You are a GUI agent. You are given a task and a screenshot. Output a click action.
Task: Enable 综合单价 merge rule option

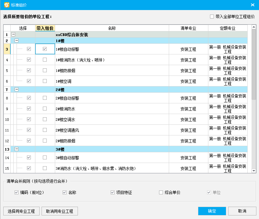point(161,192)
